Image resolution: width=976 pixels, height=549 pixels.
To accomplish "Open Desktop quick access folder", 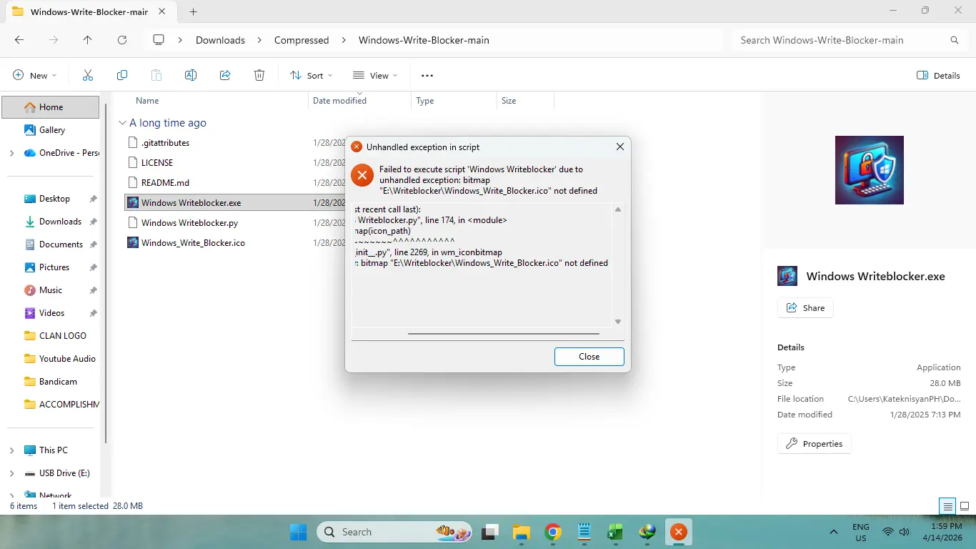I will point(54,199).
